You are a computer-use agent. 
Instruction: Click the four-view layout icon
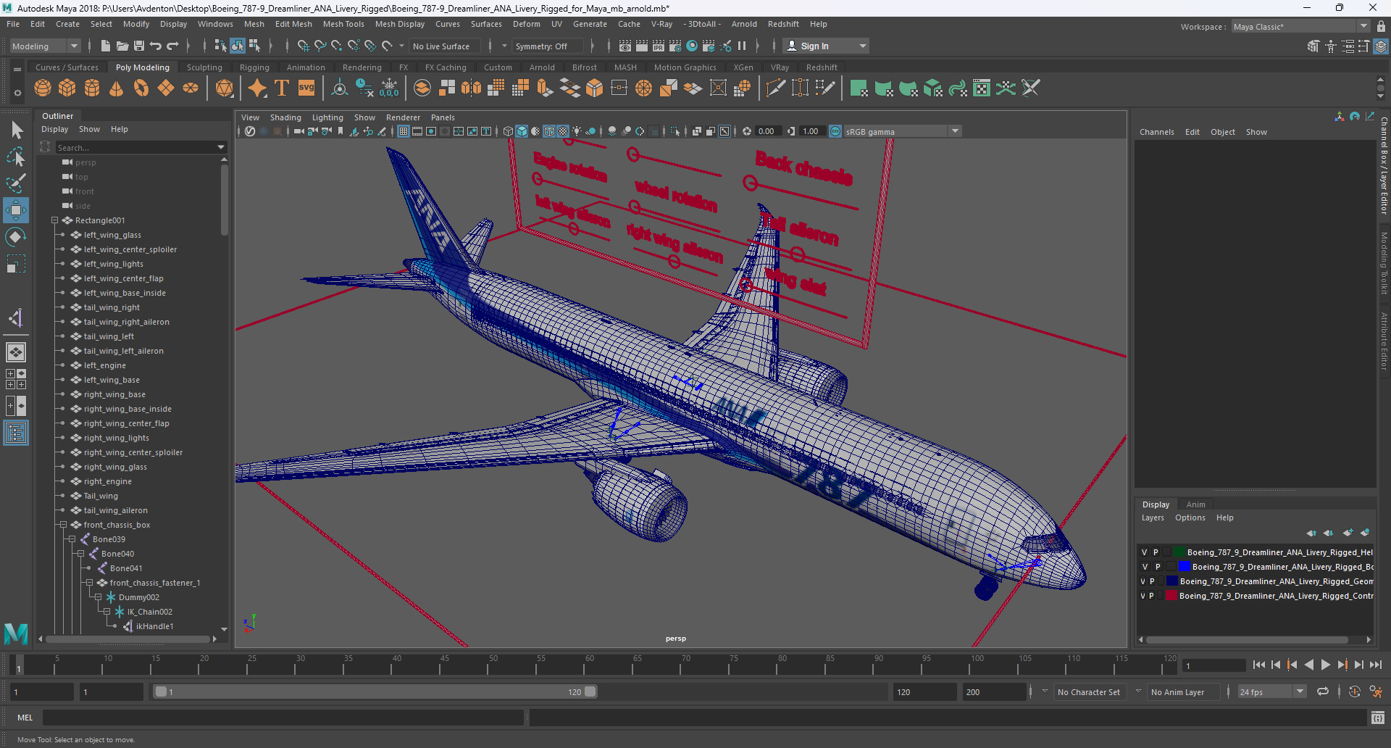point(16,379)
